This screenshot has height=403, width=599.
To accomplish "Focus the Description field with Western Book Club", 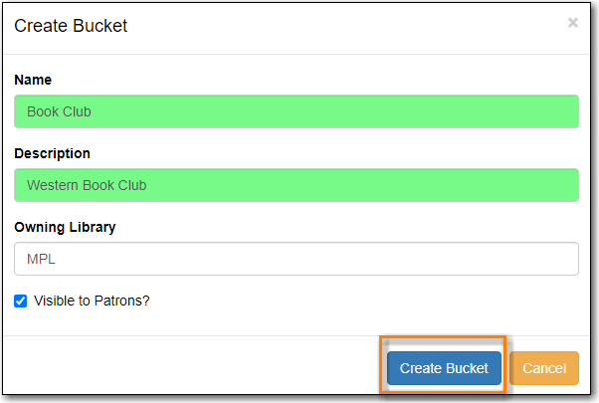I will tap(297, 185).
